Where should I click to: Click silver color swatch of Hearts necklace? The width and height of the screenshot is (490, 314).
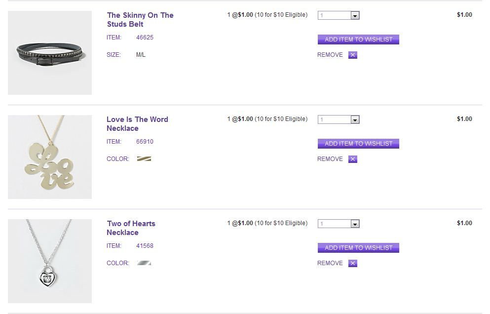pyautogui.click(x=144, y=263)
